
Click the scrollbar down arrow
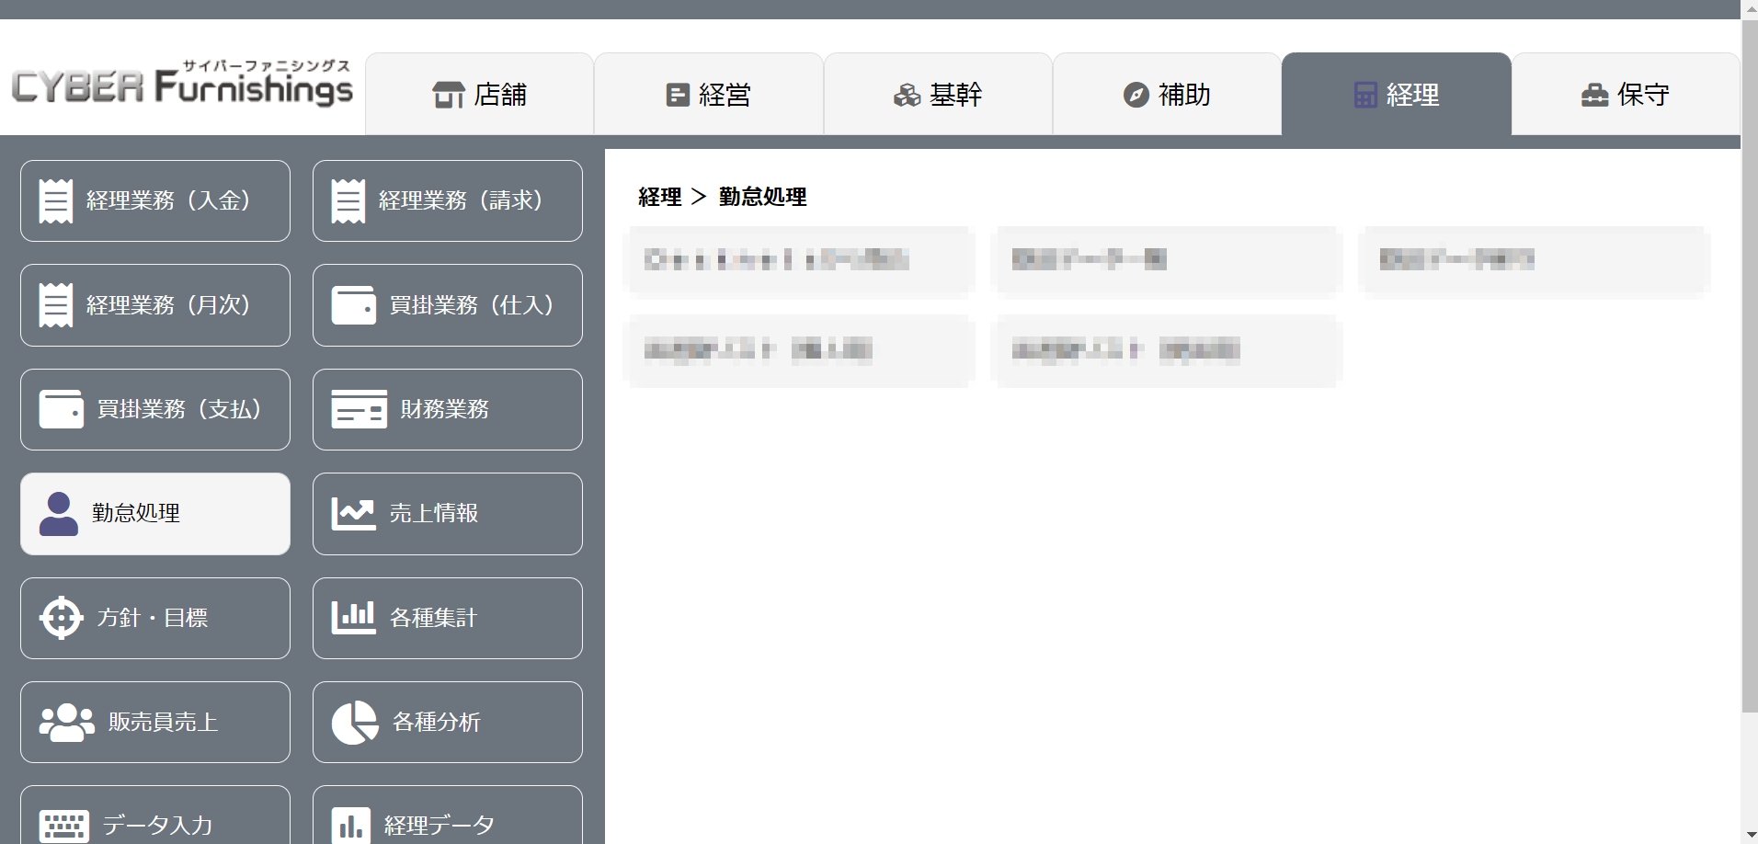click(1750, 835)
